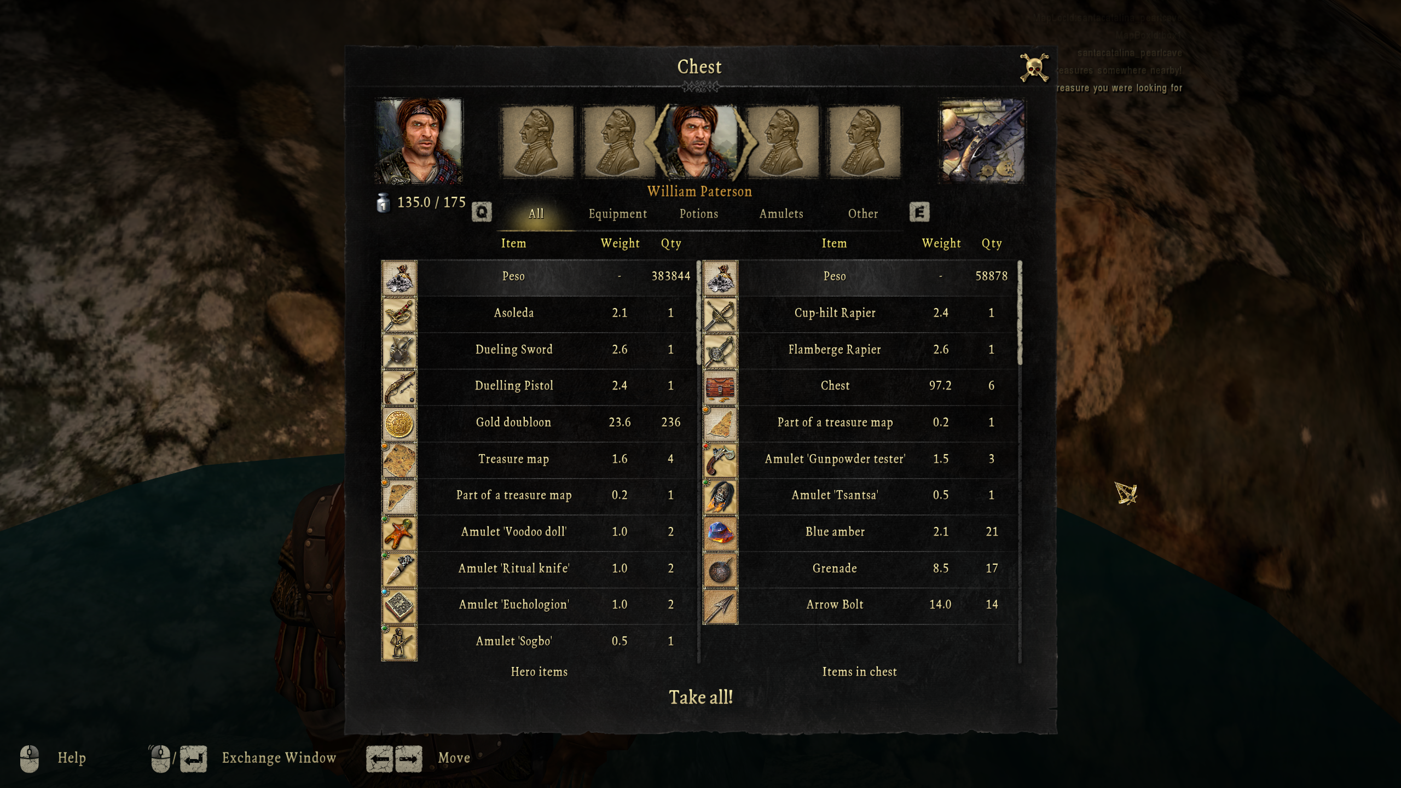The width and height of the screenshot is (1401, 788).
Task: Open the Potions tab
Action: [699, 214]
